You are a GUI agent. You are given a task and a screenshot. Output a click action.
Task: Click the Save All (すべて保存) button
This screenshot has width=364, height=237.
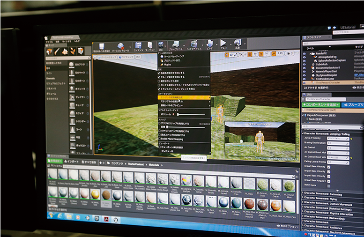[89, 162]
